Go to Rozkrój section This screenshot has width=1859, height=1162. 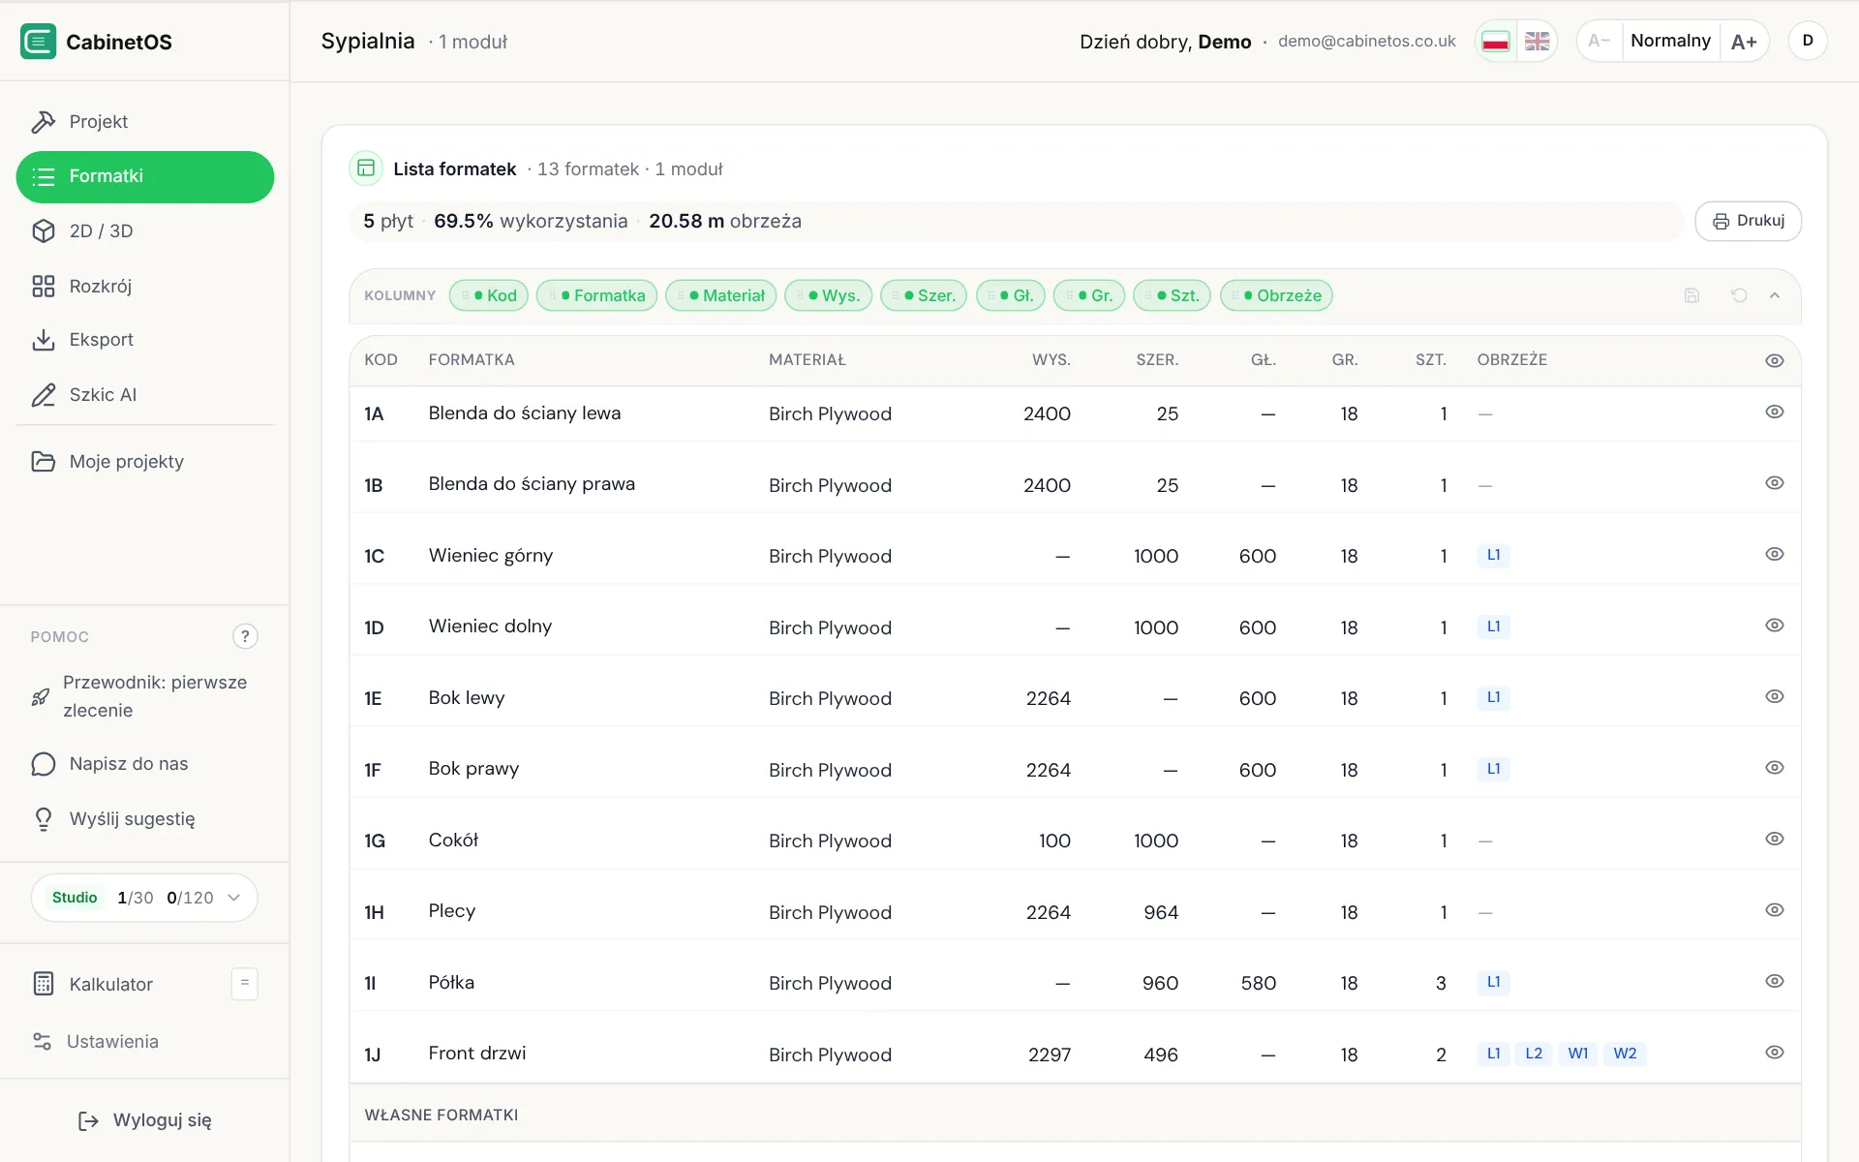point(145,287)
